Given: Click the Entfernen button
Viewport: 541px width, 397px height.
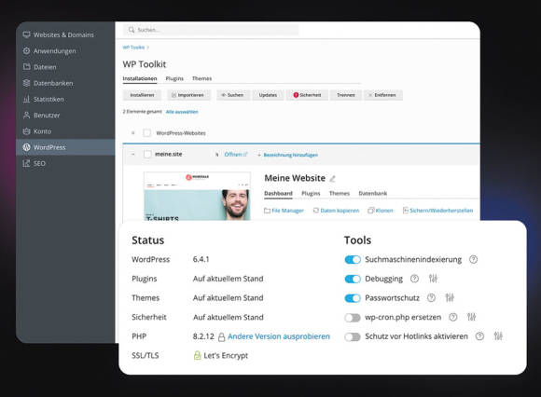Looking at the screenshot, I should tap(383, 95).
